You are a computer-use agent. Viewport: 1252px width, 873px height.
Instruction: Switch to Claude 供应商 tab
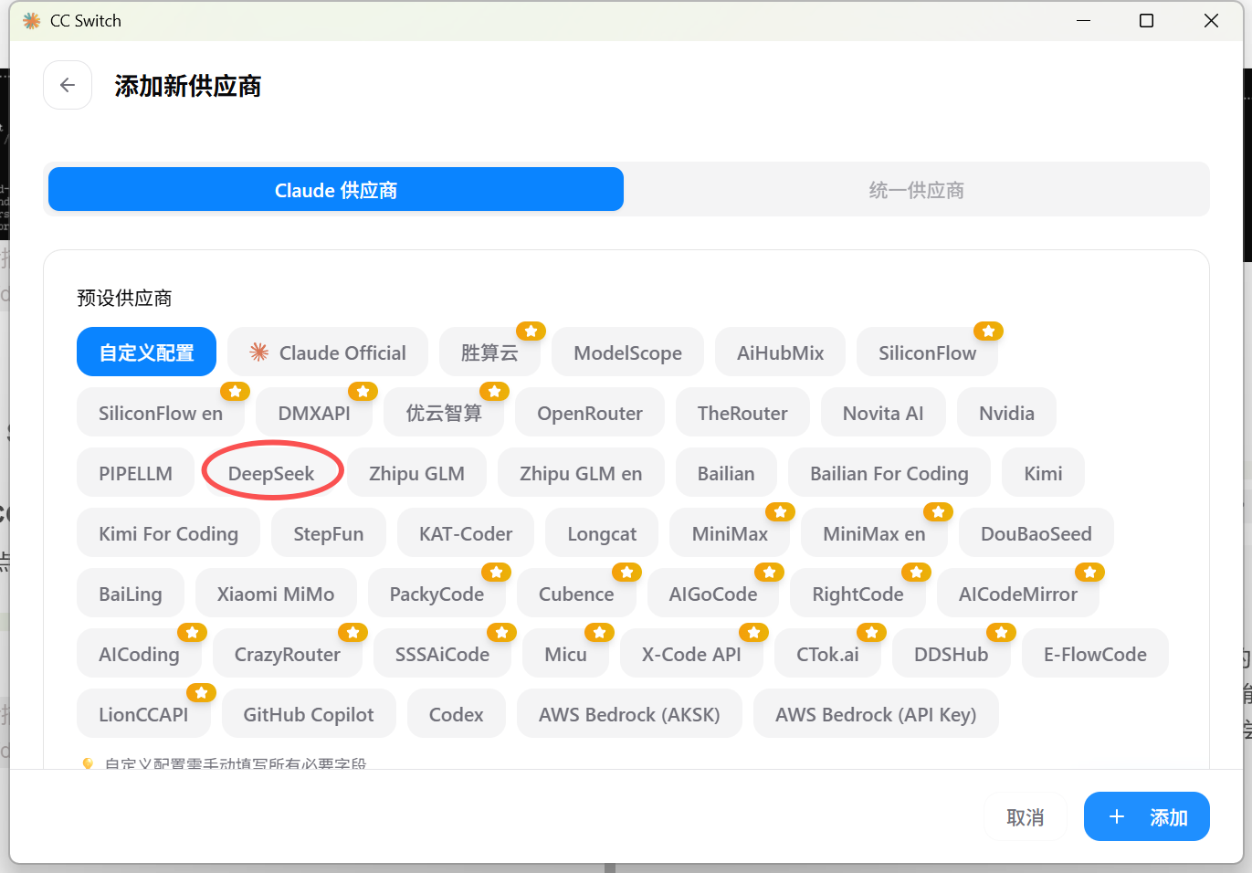coord(336,189)
